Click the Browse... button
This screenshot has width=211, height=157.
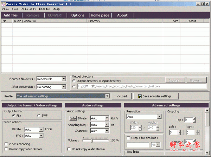pos(197,80)
